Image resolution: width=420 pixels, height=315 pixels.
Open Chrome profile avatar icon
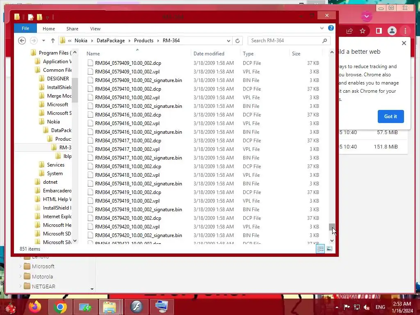click(x=392, y=31)
